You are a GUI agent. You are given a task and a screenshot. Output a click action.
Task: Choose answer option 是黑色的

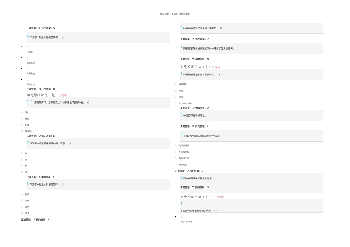[183, 164]
